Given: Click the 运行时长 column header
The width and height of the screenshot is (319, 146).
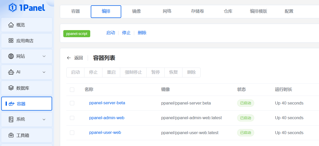Looking at the screenshot, I should [283, 90].
